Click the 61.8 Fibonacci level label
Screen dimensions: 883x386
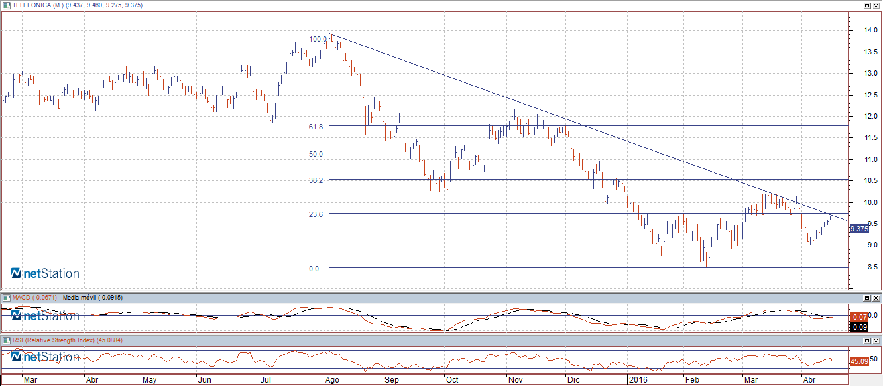click(x=316, y=126)
